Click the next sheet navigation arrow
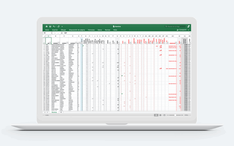 coord(47,112)
